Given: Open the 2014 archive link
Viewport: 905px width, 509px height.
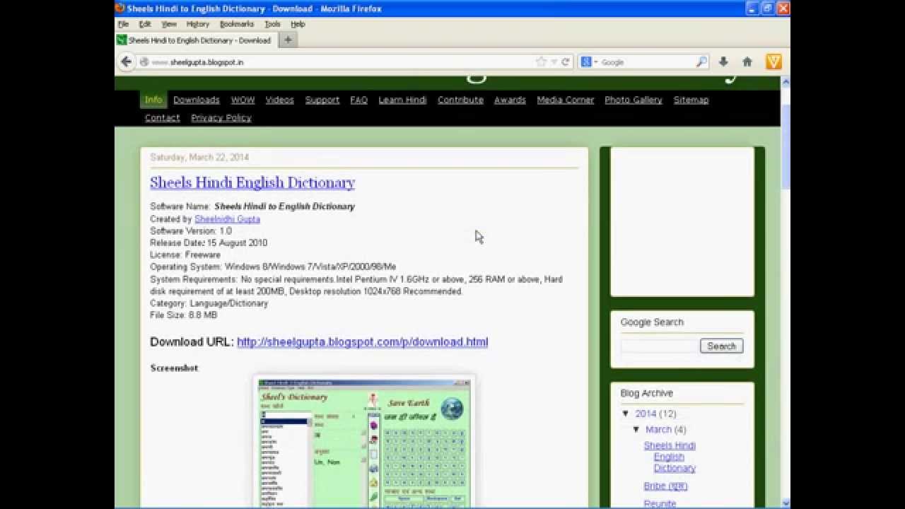Looking at the screenshot, I should click(646, 414).
